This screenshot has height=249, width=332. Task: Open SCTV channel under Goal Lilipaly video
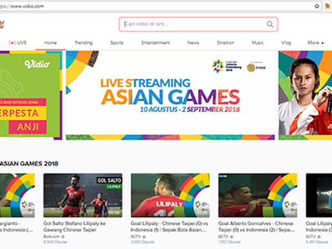[x=136, y=236]
